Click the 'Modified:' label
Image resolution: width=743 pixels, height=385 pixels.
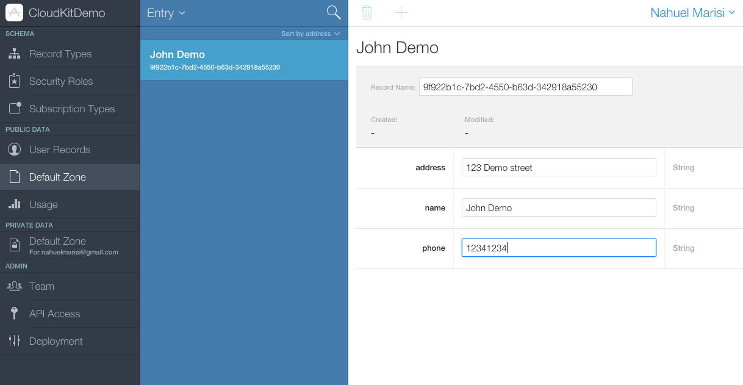coord(479,120)
